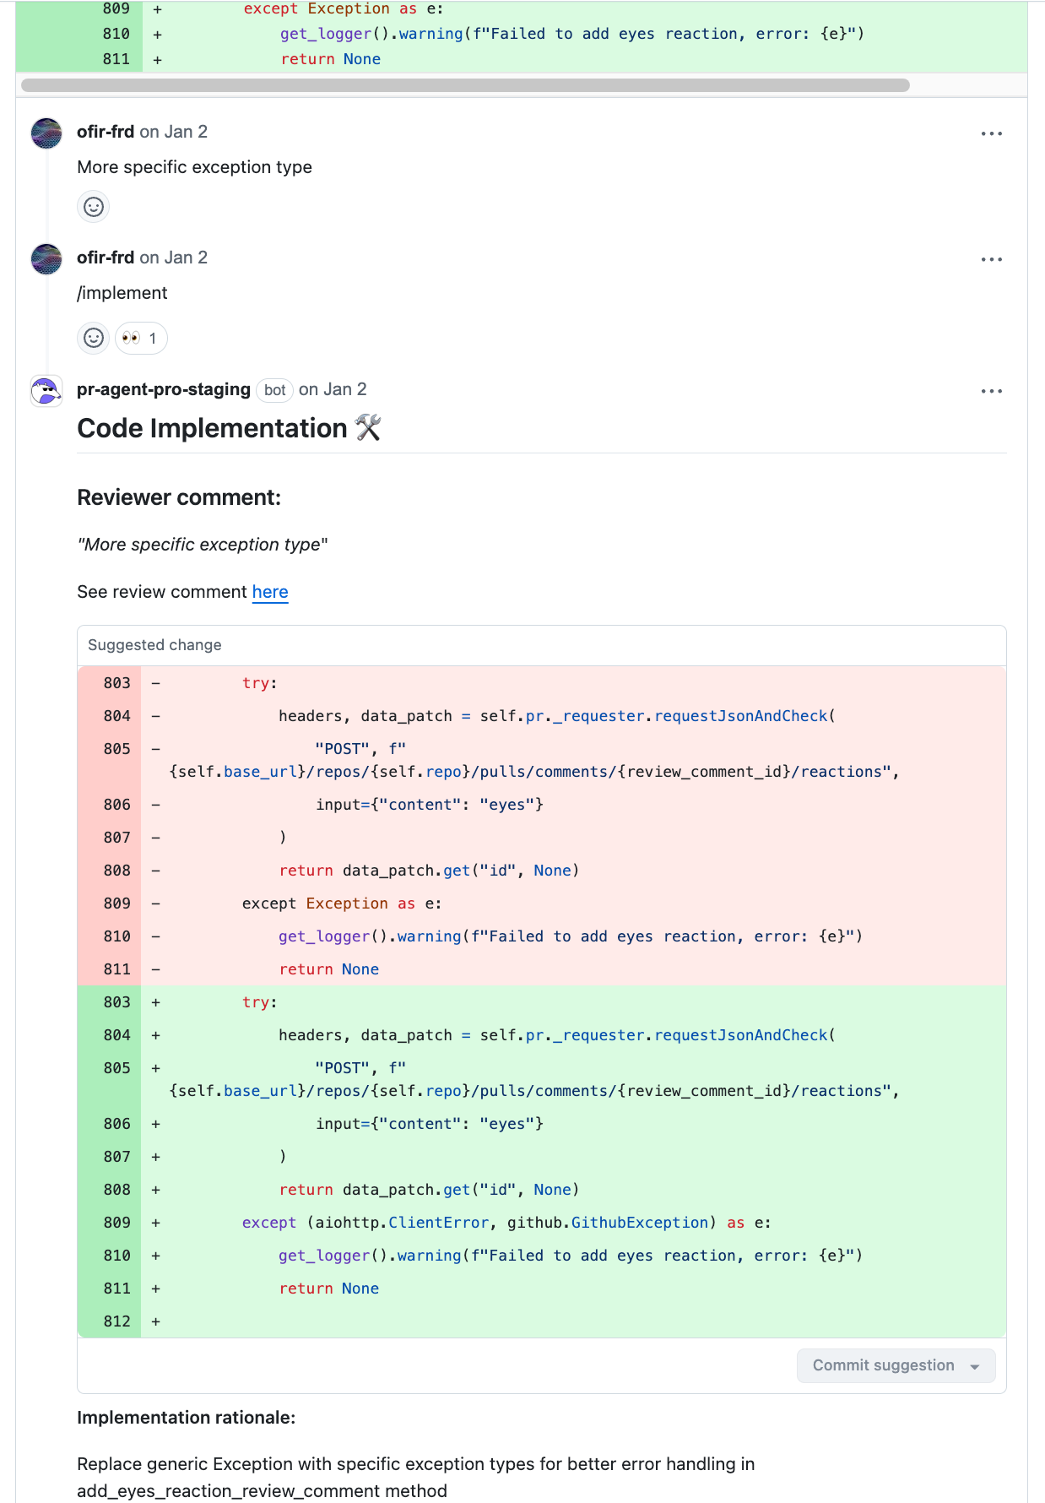Click the 'Suggested change' header
The height and width of the screenshot is (1503, 1045).
[x=154, y=645]
